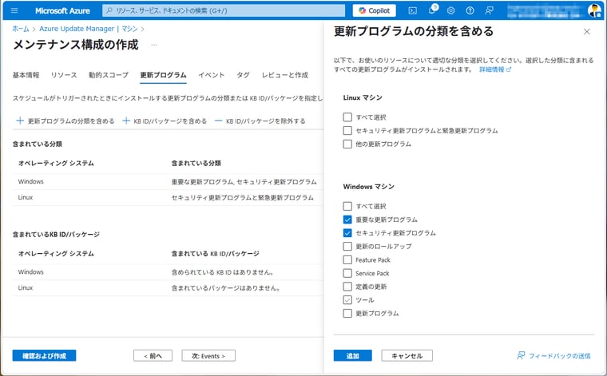Switch to タグ tab
This screenshot has height=376, width=607.
tap(243, 75)
